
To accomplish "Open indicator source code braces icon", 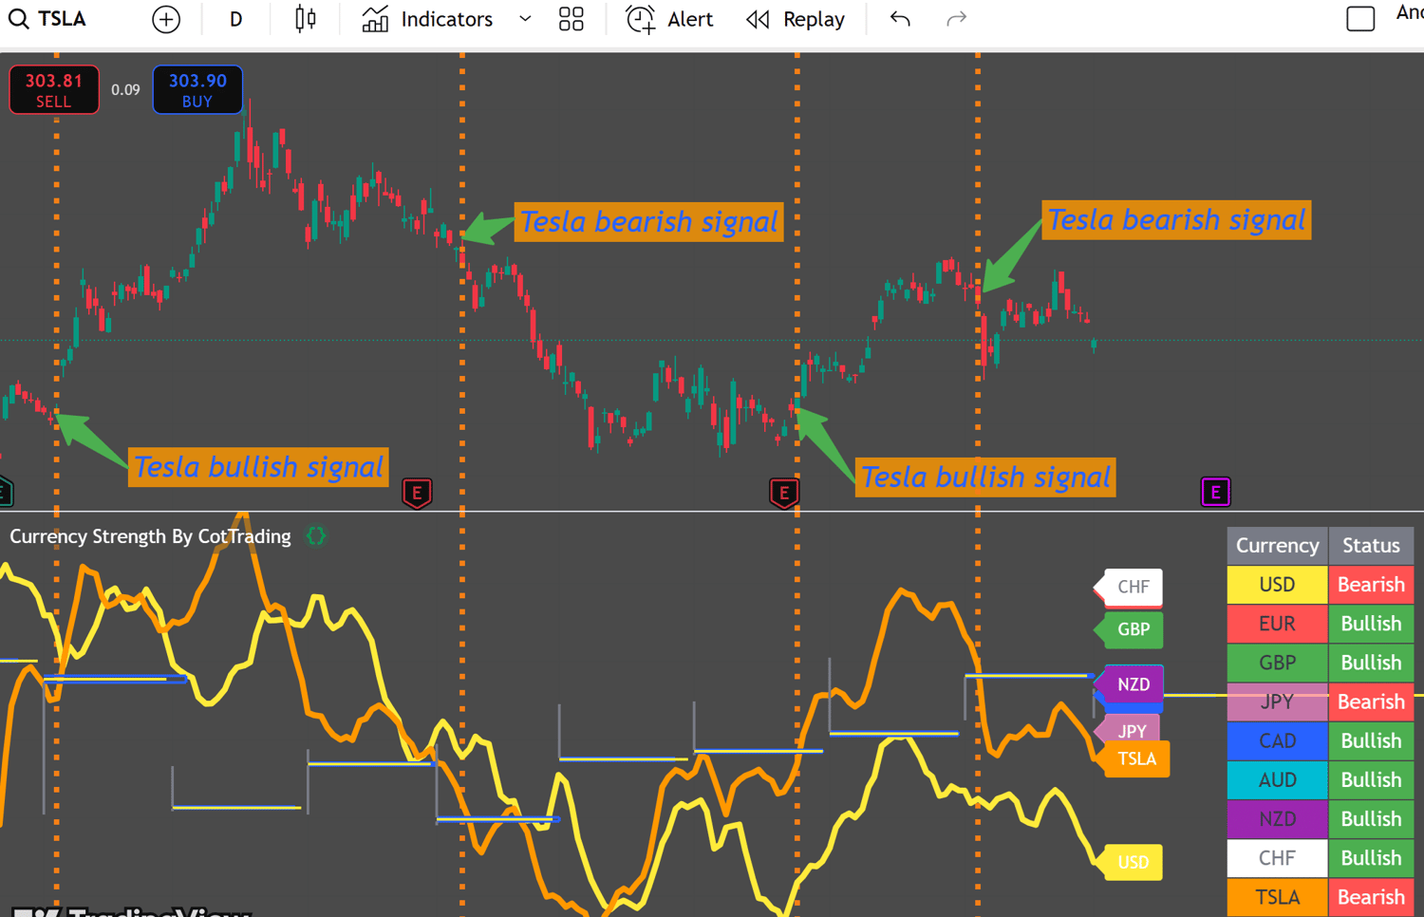I will pos(316,536).
